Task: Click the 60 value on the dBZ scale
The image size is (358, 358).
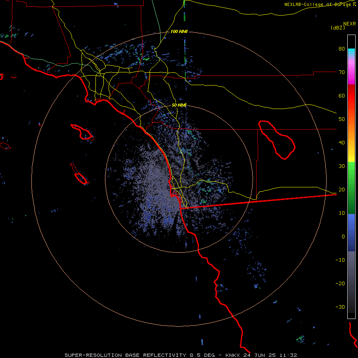Action: coord(342,95)
